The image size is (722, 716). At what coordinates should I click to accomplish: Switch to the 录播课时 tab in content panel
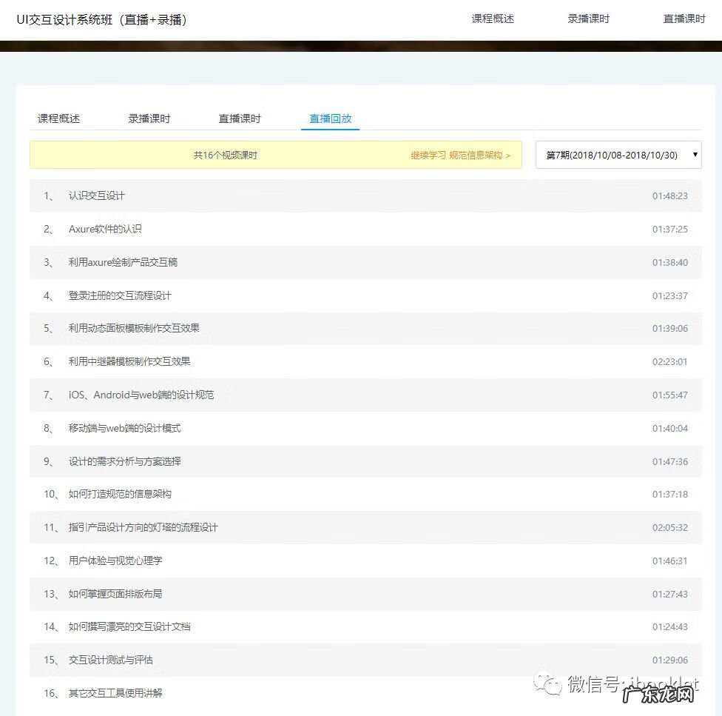pyautogui.click(x=149, y=119)
